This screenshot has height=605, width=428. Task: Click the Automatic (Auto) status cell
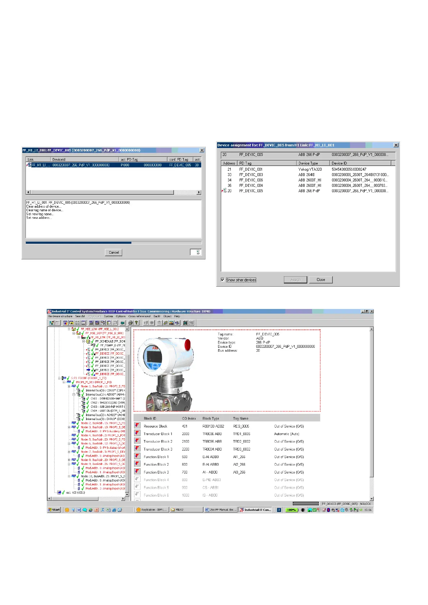click(x=287, y=434)
